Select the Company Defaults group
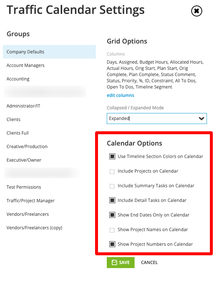This screenshot has height=286, width=215. (49, 52)
